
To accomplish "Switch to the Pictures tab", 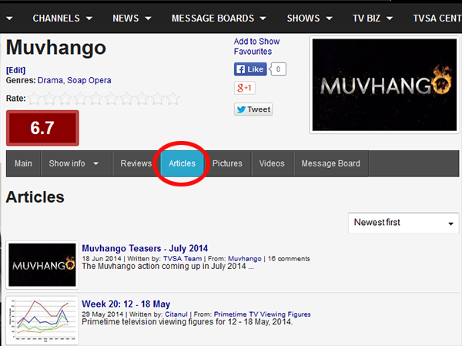I will pyautogui.click(x=227, y=163).
